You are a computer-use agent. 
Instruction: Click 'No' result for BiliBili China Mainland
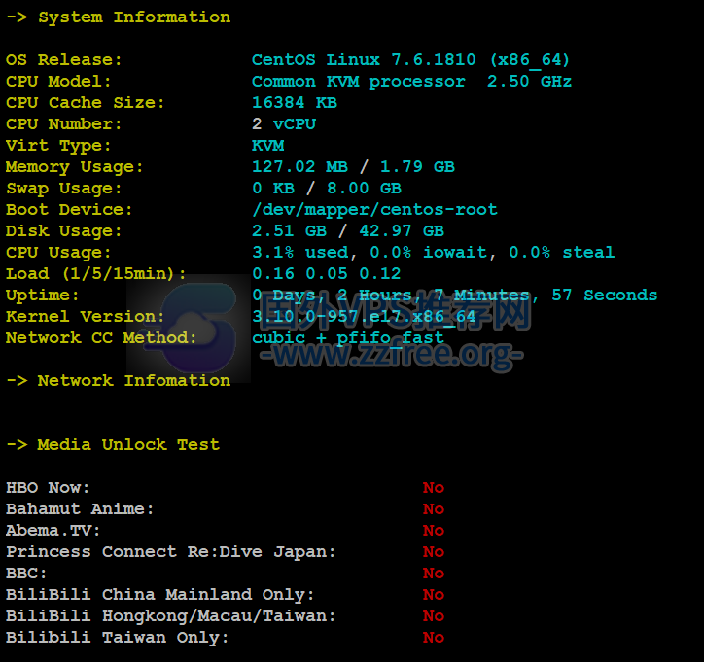(x=434, y=595)
